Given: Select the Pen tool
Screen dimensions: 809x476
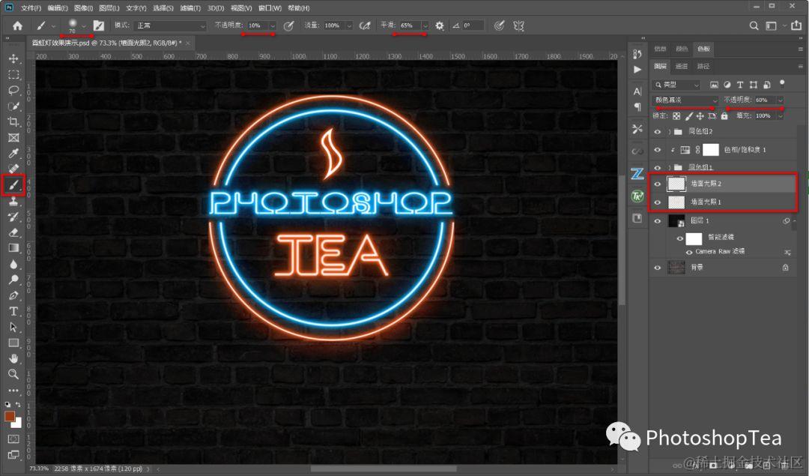Looking at the screenshot, I should (13, 296).
